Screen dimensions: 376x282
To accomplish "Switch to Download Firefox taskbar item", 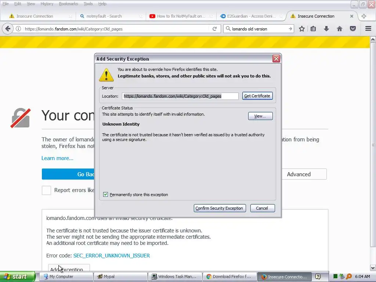I will point(229,276).
